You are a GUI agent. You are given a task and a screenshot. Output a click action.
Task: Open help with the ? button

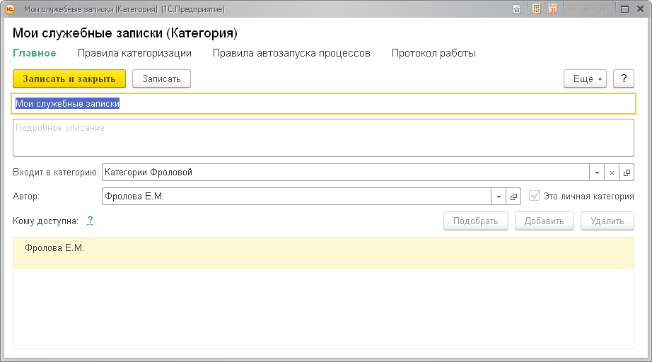click(624, 78)
